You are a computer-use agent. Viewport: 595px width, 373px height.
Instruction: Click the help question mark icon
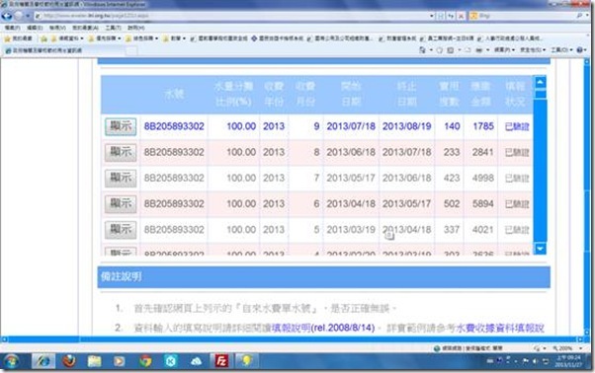[579, 50]
